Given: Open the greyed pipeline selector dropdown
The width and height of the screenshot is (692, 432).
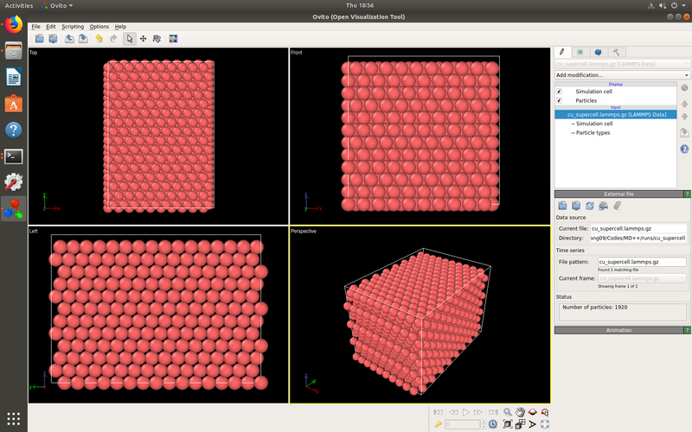Looking at the screenshot, I should pos(622,64).
